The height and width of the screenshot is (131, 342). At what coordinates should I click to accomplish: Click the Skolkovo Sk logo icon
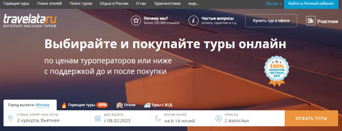(x=311, y=21)
